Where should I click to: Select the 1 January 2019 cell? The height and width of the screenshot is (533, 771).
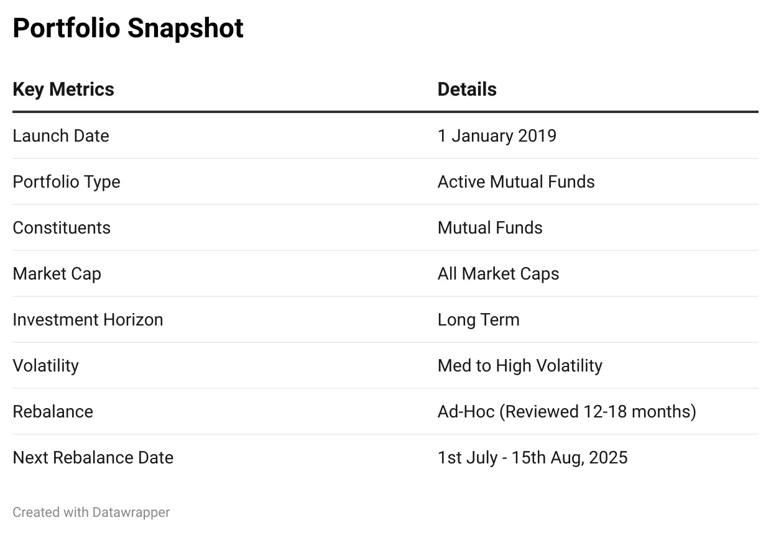coord(497,135)
